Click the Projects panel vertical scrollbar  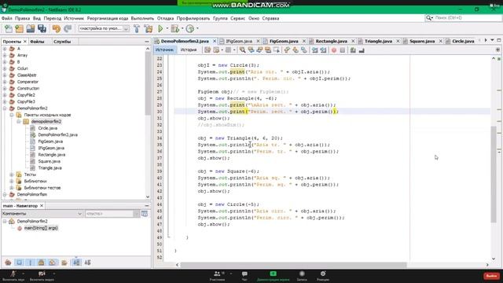pyautogui.click(x=148, y=83)
